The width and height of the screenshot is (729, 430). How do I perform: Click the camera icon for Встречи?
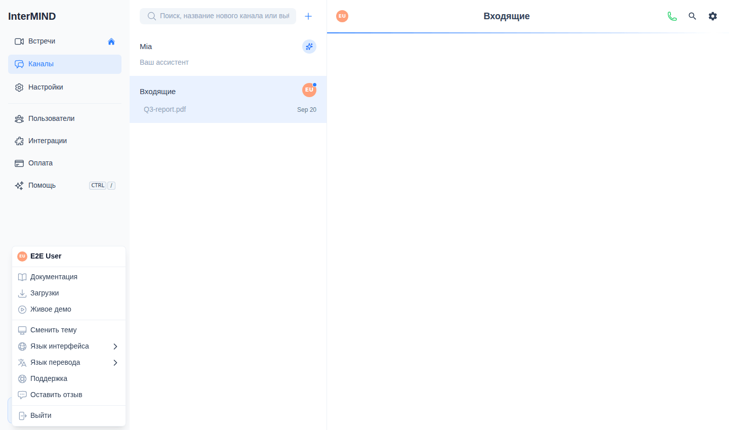click(19, 41)
